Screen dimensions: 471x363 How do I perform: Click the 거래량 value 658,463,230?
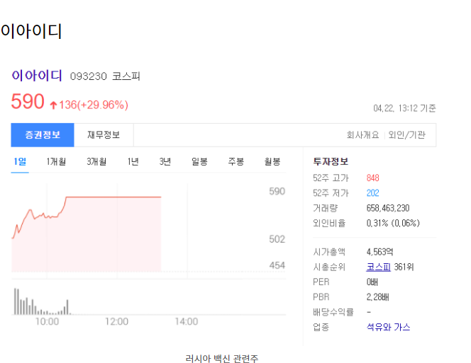tap(388, 208)
